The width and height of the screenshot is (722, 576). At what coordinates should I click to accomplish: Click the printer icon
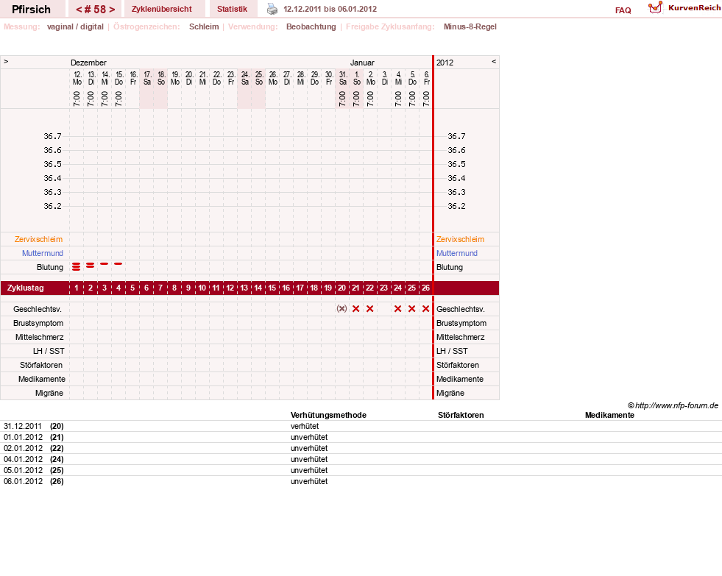[272, 9]
